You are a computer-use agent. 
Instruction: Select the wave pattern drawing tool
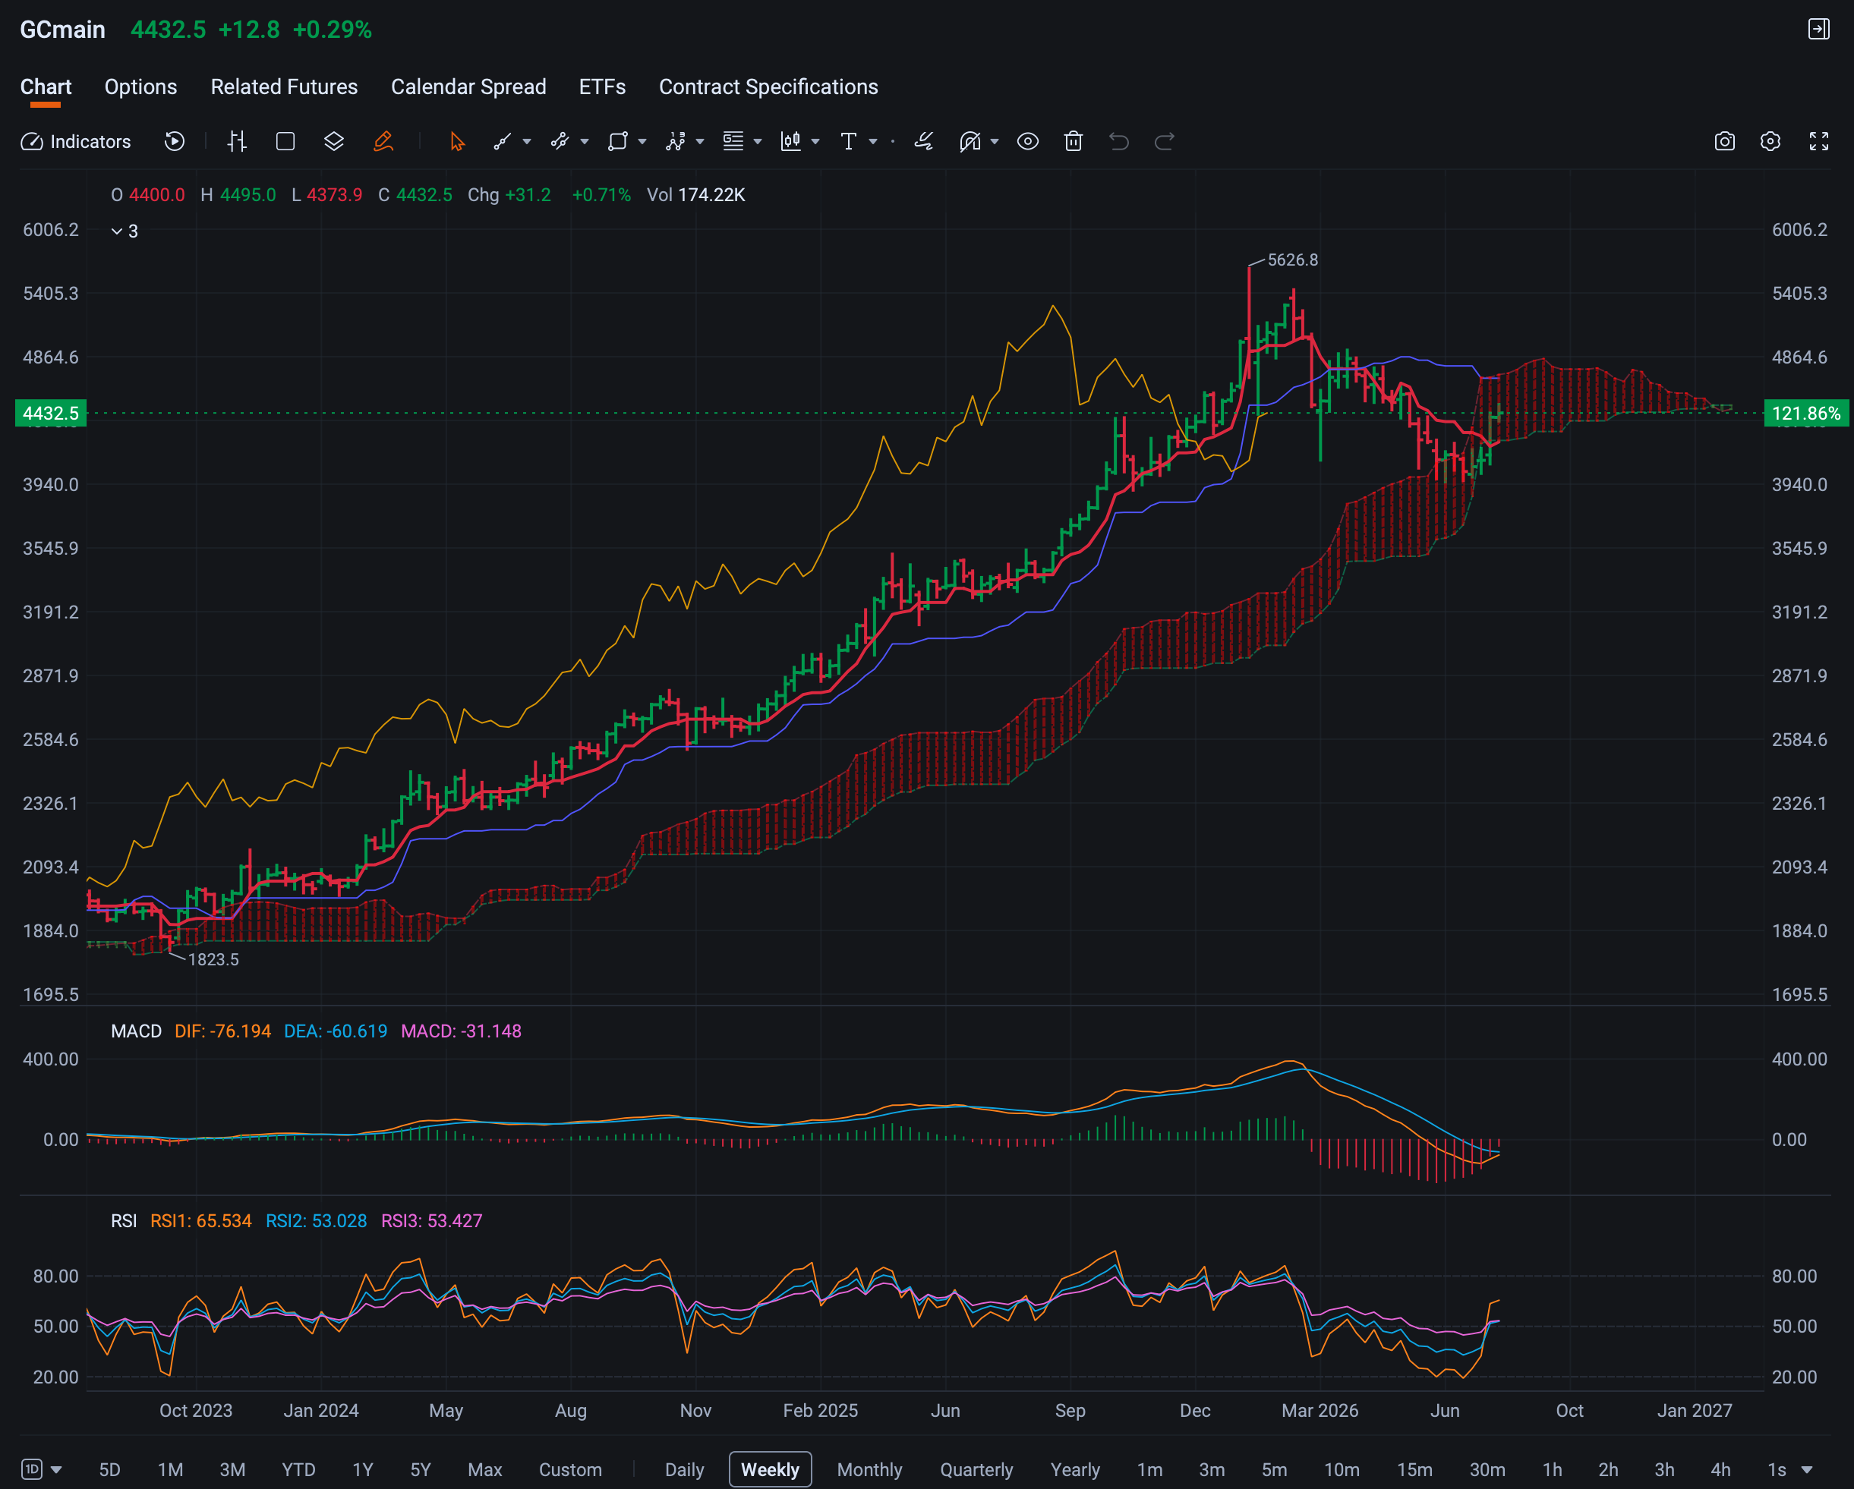tap(676, 142)
